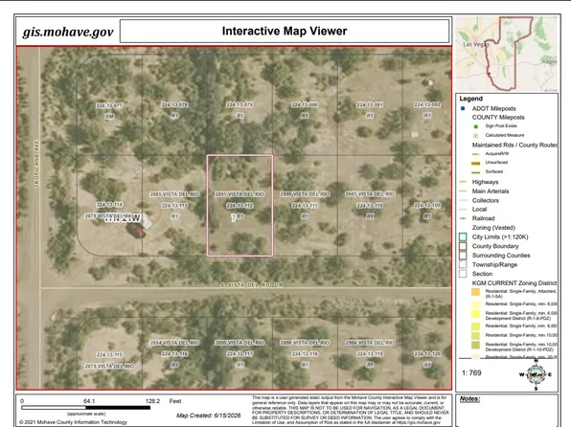Click parcel label 224-13-111
Viewport: 571px width, 427px height.
(305, 206)
